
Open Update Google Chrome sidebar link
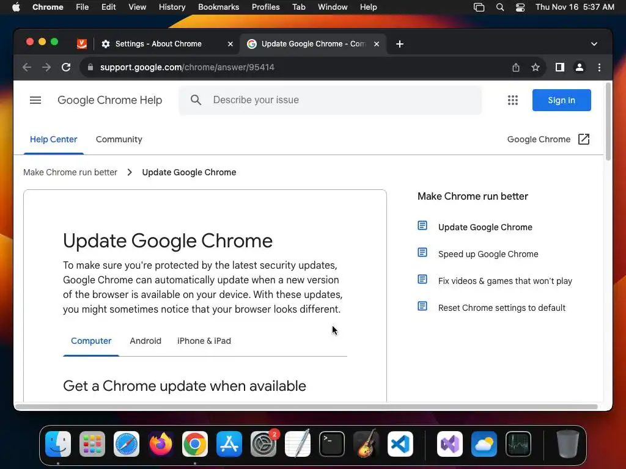coord(485,227)
